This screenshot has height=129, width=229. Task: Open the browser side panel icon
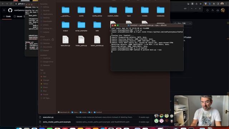pos(218,4)
